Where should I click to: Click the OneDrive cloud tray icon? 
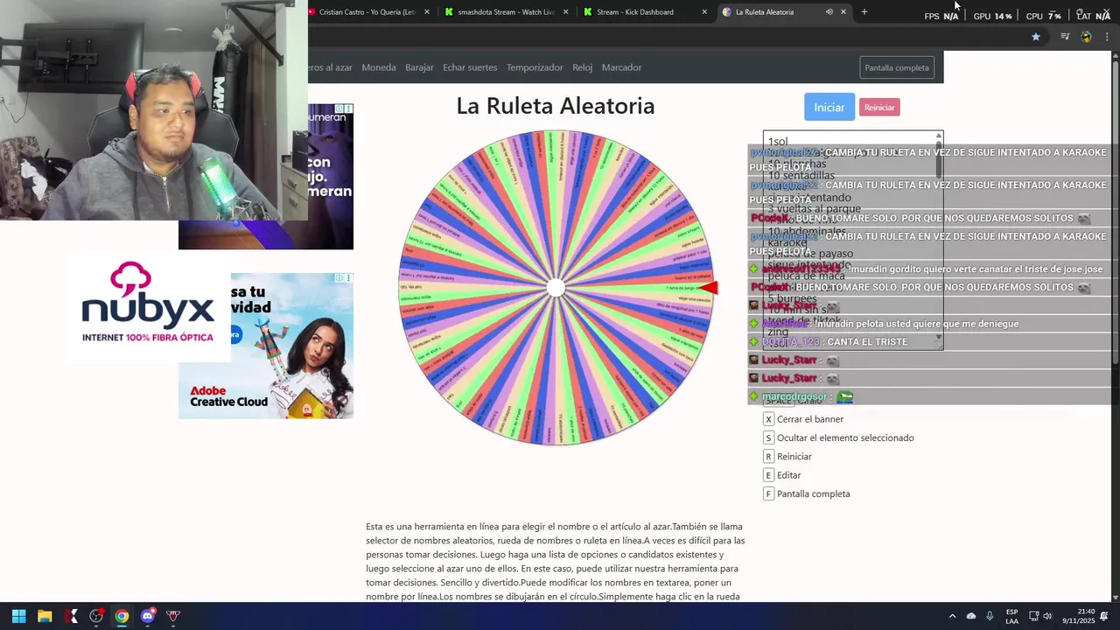[971, 616]
